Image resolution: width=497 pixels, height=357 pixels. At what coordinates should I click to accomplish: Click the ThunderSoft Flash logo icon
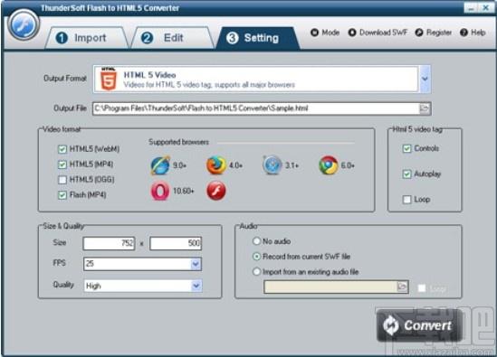click(24, 24)
